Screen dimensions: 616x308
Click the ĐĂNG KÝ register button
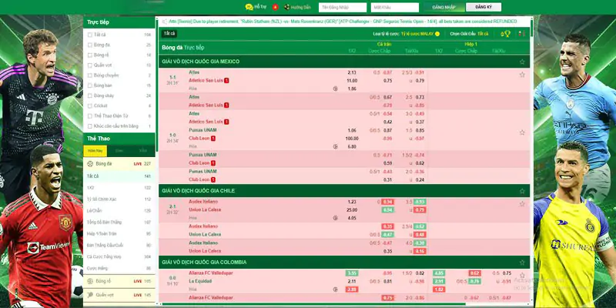(x=484, y=7)
